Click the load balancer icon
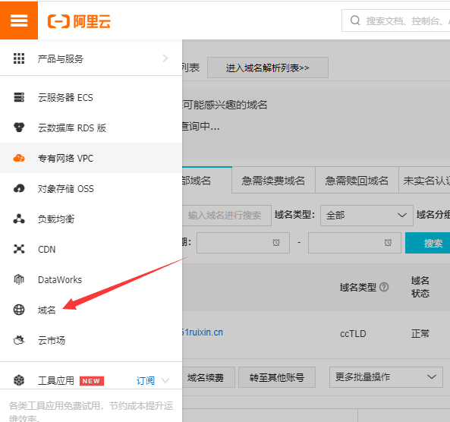Screen dimensions: 450x422 pos(19,219)
